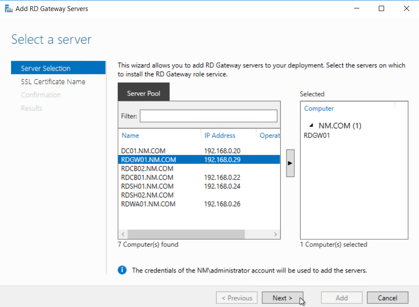Click the right arrow of the horizontal scrollbar

tap(275, 234)
